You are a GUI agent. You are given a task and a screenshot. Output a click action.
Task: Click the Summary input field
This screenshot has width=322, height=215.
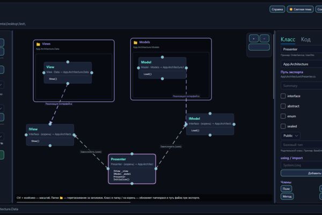pos(301,85)
